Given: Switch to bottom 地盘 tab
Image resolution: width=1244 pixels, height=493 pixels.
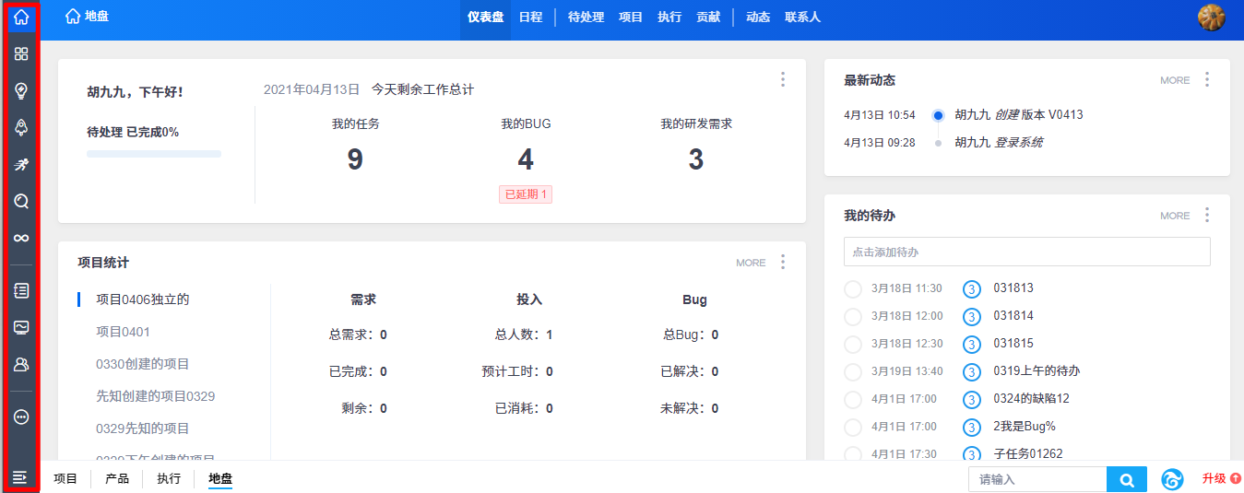Looking at the screenshot, I should (x=220, y=478).
